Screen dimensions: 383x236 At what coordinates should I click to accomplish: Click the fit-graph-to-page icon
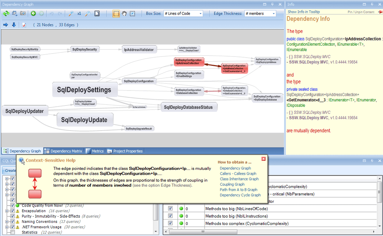tap(97, 13)
